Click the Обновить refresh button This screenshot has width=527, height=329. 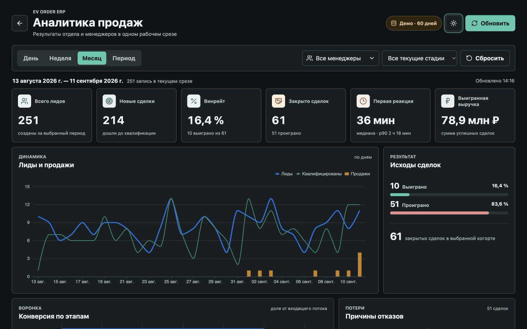[490, 23]
